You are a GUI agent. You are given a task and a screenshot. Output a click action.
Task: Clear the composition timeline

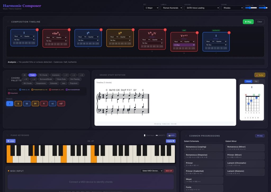(x=260, y=22)
